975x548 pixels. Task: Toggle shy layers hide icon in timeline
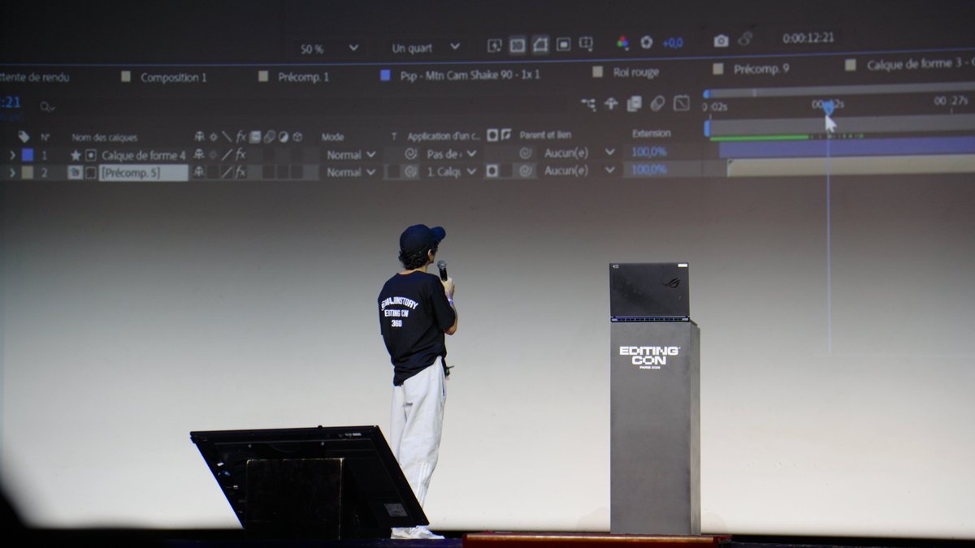(x=611, y=104)
